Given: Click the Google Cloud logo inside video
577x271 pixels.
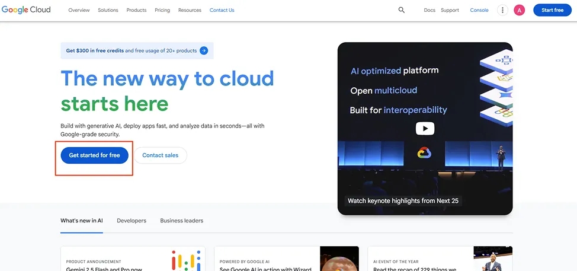Looking at the screenshot, I should 424,152.
